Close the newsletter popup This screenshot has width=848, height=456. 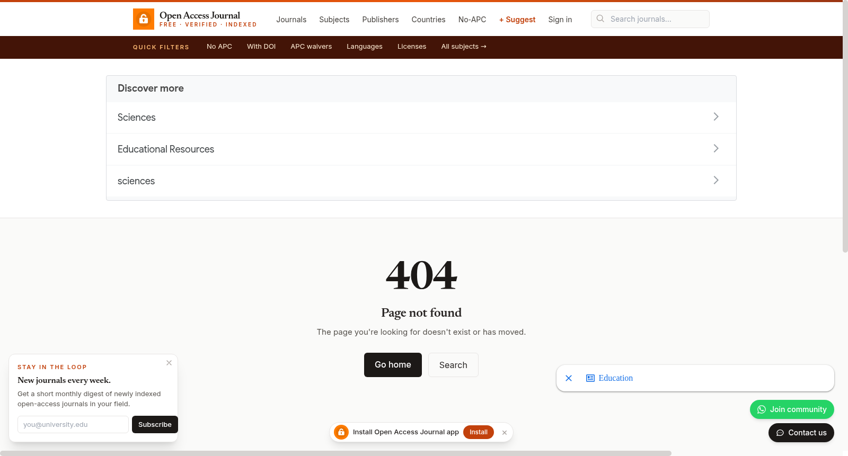(x=169, y=363)
